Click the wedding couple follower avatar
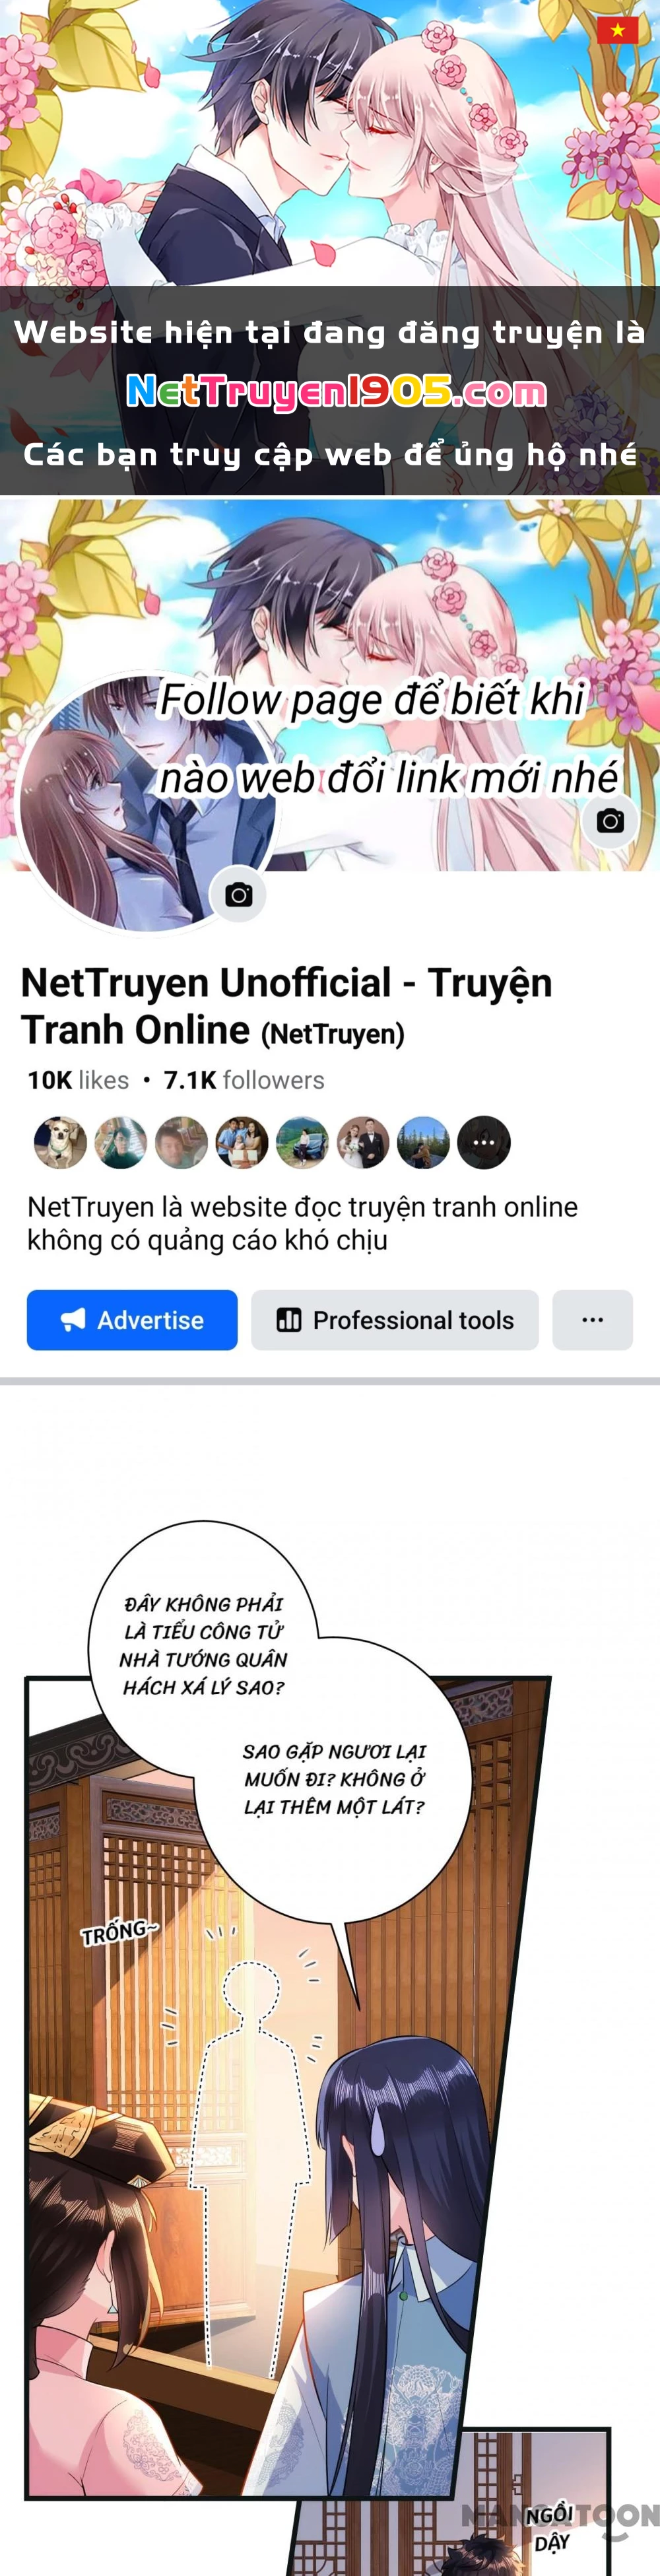The height and width of the screenshot is (2576, 660). pos(363,1142)
